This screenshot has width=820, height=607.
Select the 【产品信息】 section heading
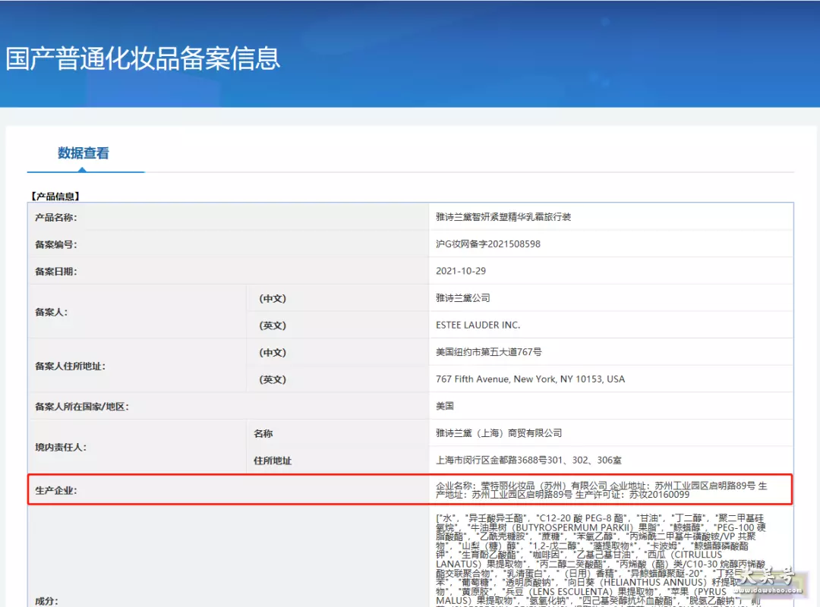(55, 196)
